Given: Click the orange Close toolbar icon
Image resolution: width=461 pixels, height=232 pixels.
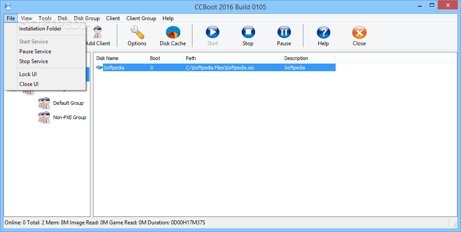Looking at the screenshot, I should pos(359,32).
